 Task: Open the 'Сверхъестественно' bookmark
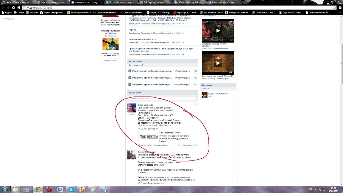pos(105,13)
